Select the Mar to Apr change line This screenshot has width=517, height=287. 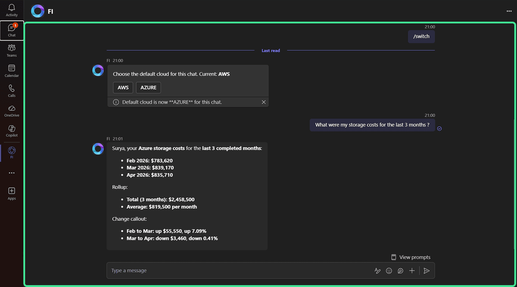click(x=172, y=238)
